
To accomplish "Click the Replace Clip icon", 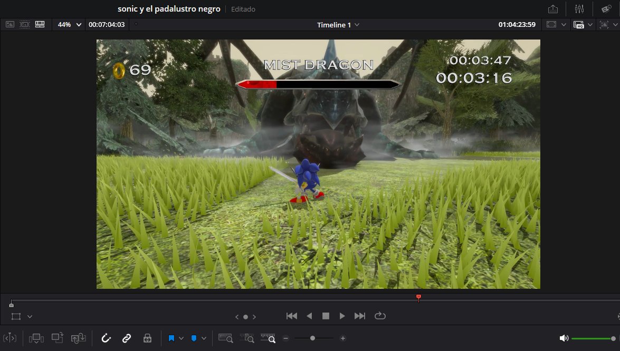I will (x=78, y=338).
